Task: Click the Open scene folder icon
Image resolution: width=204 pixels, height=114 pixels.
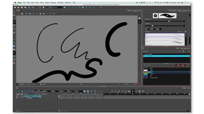Action: pos(18,8)
